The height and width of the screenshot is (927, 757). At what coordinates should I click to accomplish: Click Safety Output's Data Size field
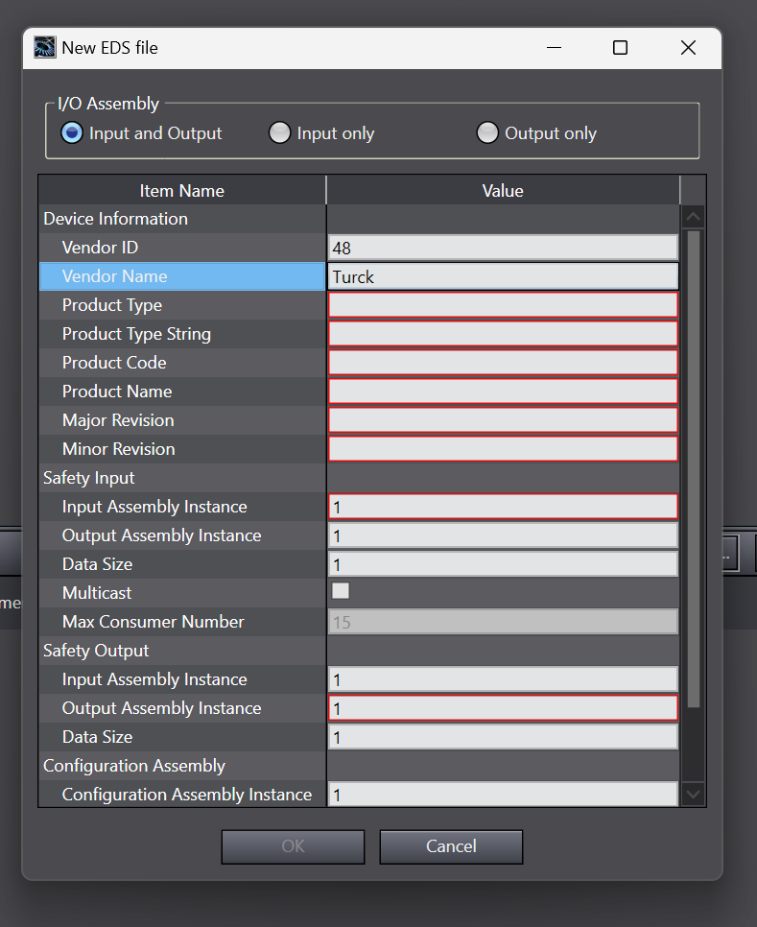coord(503,737)
